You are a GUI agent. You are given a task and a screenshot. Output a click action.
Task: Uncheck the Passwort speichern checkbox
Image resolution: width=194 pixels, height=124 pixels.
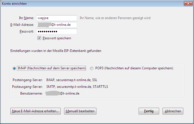click(x=39, y=38)
